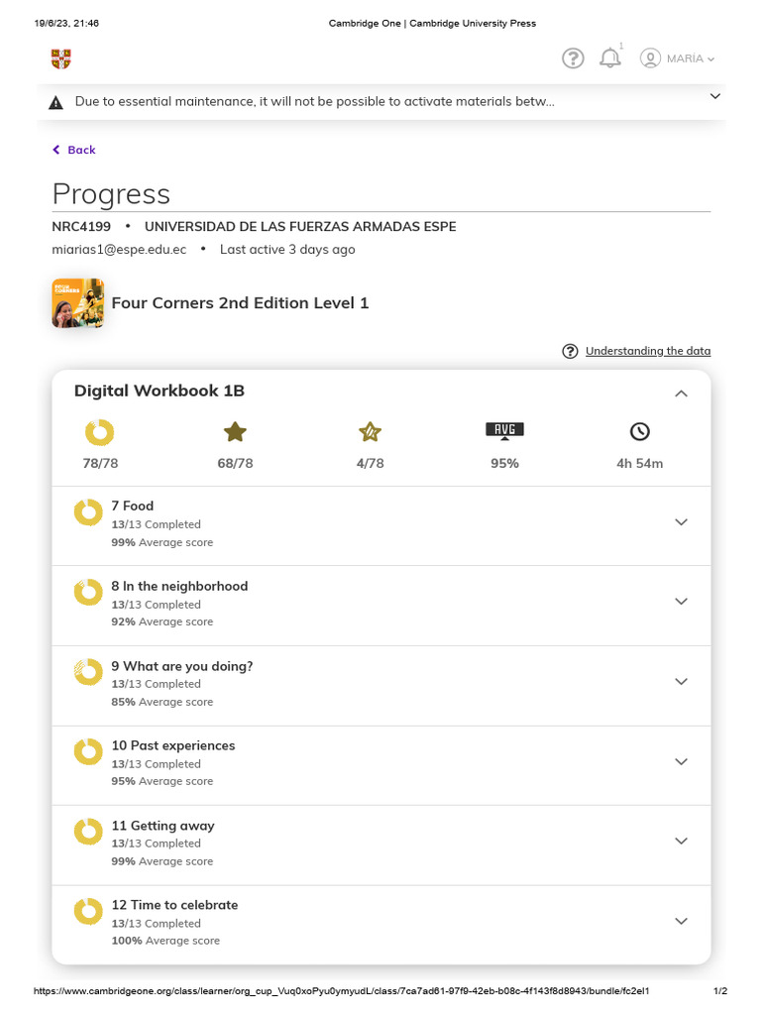Viewport: 761px width, 1015px height.
Task: Click the time spent clock icon
Action: coord(640,431)
